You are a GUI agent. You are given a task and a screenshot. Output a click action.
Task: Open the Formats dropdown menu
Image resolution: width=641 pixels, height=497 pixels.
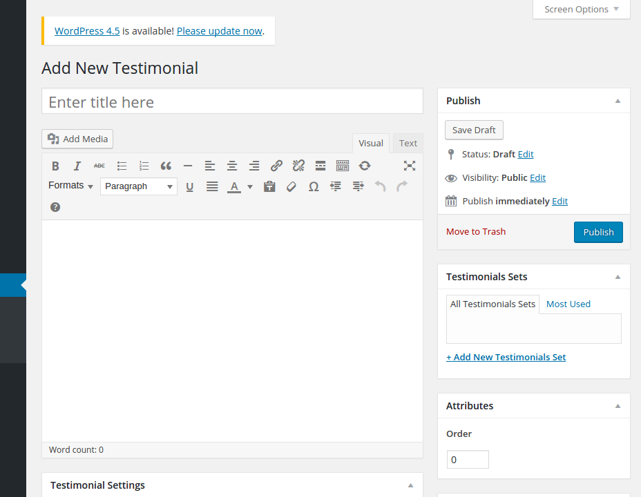click(x=70, y=186)
